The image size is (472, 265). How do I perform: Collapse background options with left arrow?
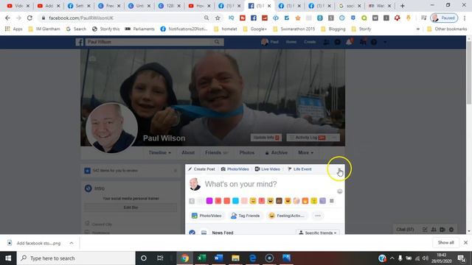[192, 201]
